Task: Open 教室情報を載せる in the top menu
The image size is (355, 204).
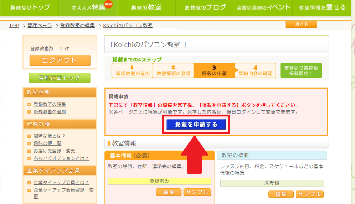Action: pyautogui.click(x=322, y=7)
